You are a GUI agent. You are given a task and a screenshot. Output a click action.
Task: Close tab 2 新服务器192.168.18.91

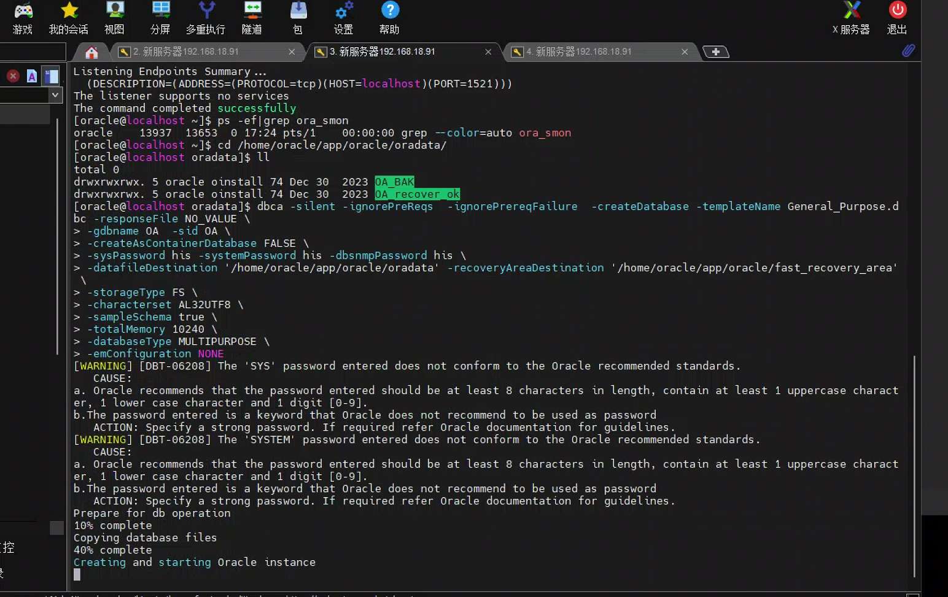[292, 52]
